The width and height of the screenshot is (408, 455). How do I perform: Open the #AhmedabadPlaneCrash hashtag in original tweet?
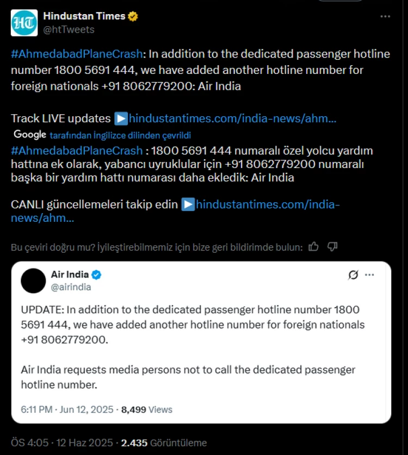click(77, 54)
